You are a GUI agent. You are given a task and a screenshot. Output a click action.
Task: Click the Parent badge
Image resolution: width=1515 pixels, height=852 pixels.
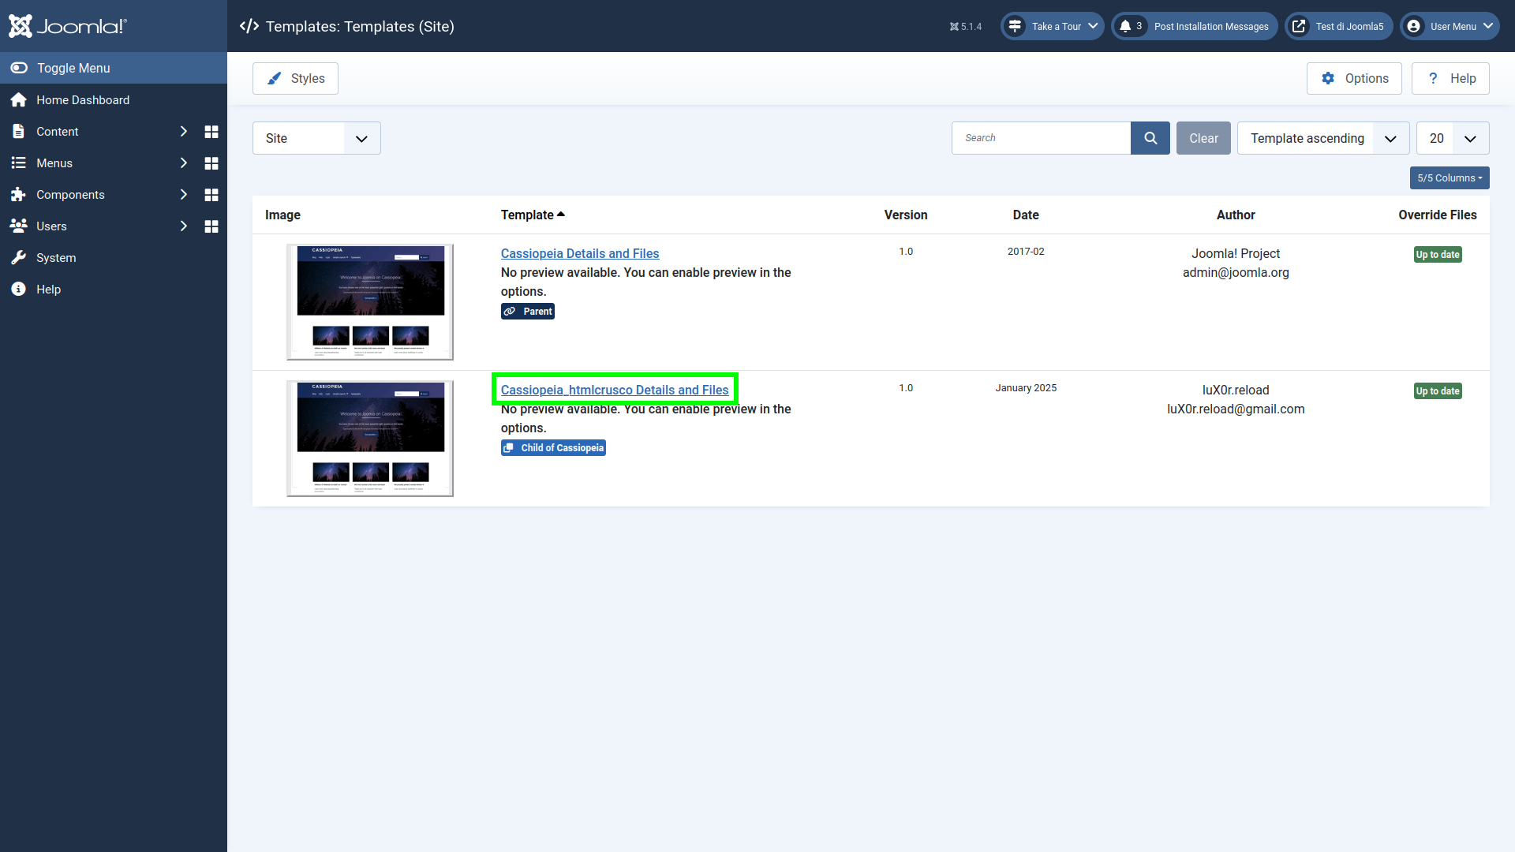tap(528, 312)
